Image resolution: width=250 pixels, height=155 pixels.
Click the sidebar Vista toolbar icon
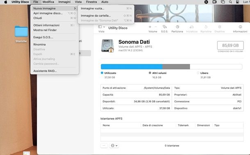100,27
